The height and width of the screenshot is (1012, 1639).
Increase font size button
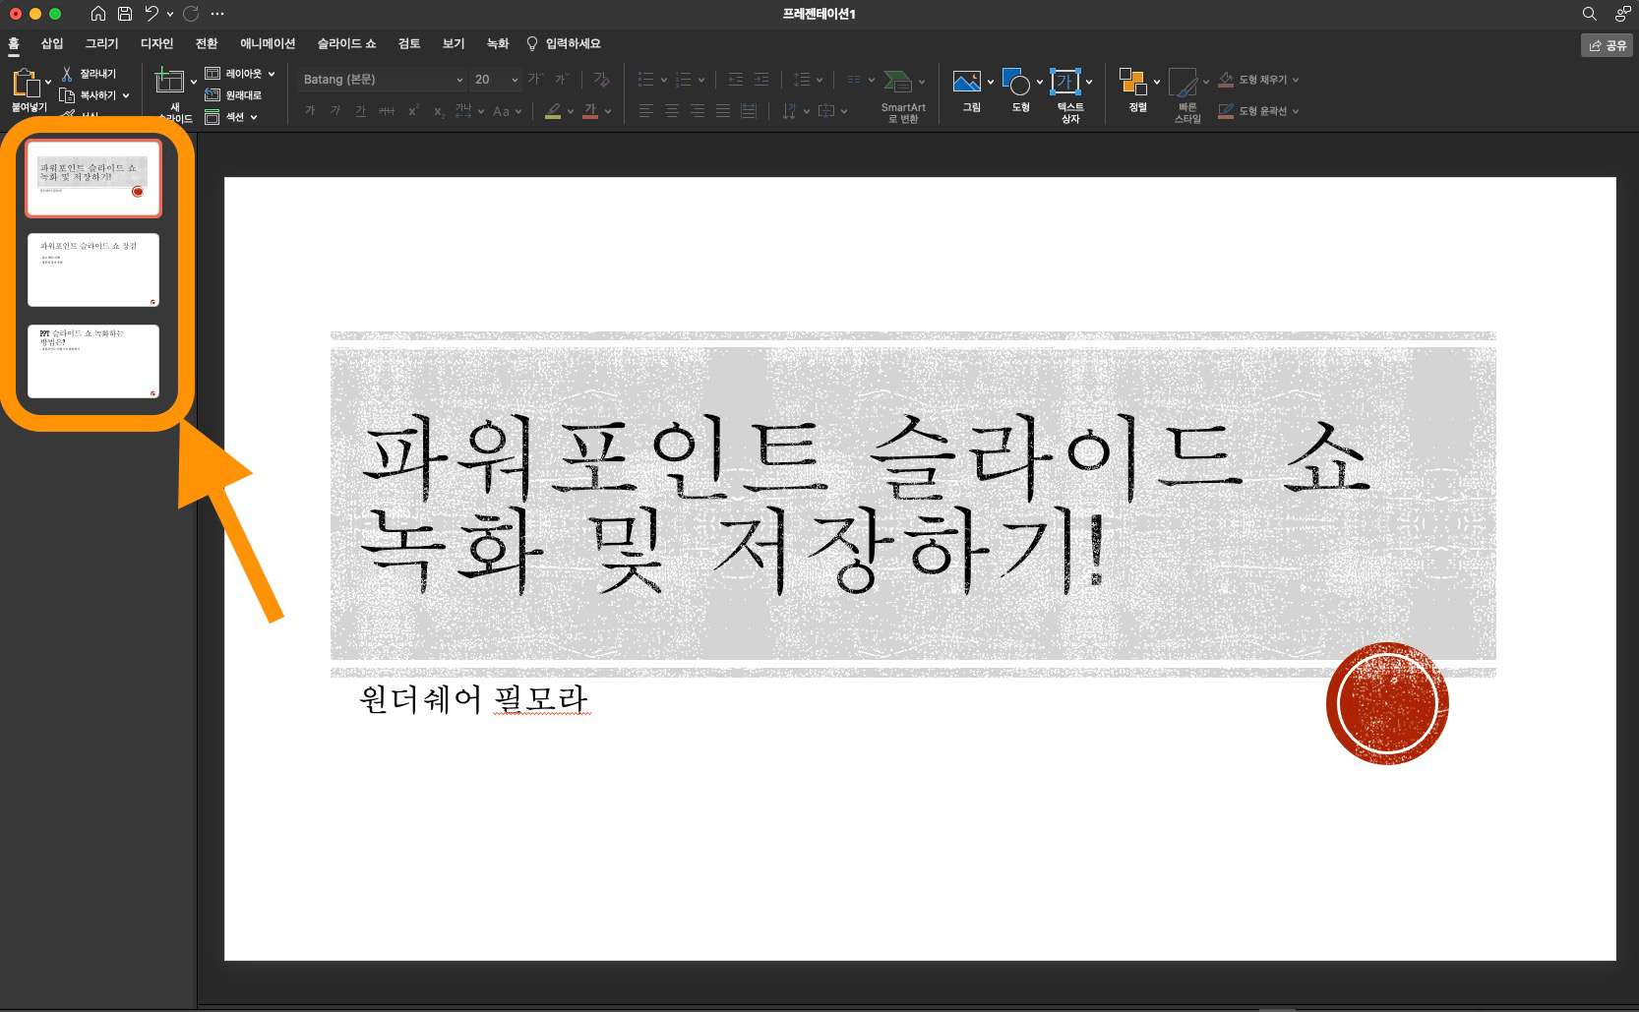pyautogui.click(x=535, y=79)
